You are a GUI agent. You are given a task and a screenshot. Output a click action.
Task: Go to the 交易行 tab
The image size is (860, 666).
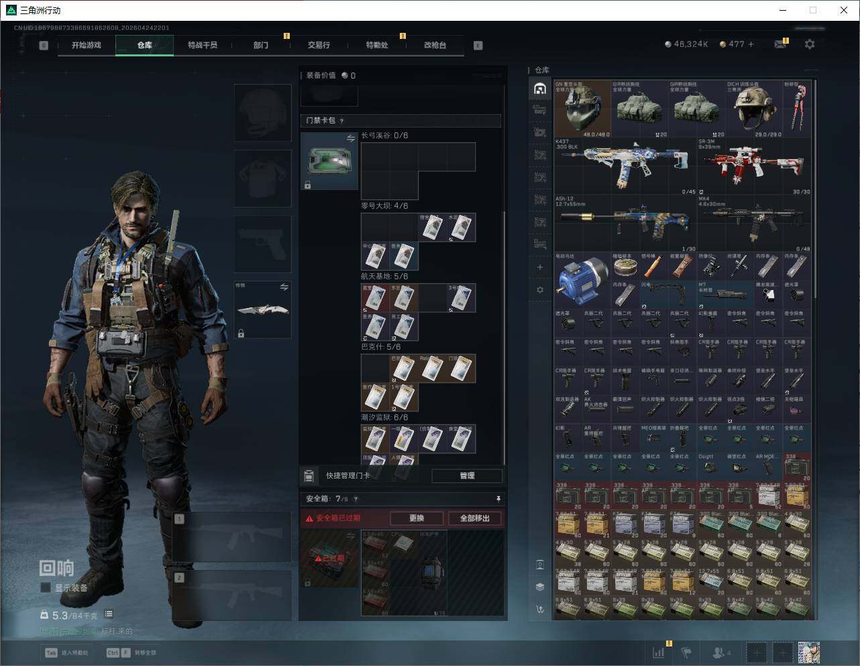tap(319, 45)
